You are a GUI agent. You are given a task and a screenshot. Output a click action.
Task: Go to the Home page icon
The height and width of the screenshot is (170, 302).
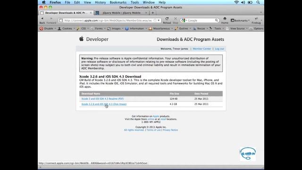(225, 19)
